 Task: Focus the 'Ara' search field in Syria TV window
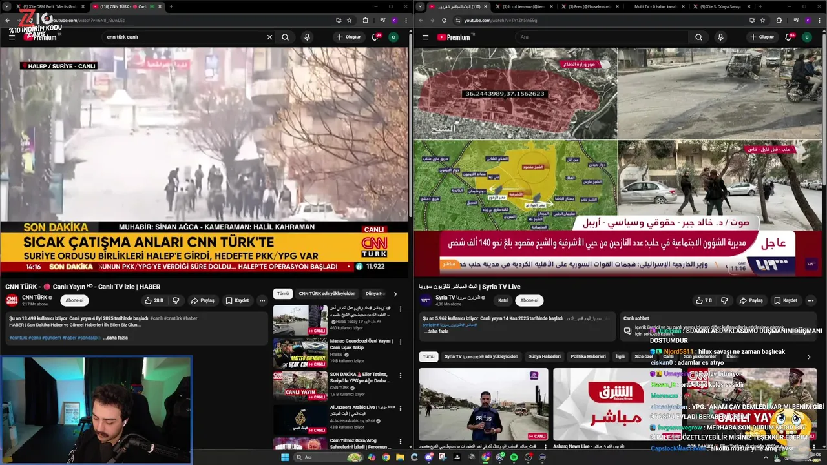(601, 37)
